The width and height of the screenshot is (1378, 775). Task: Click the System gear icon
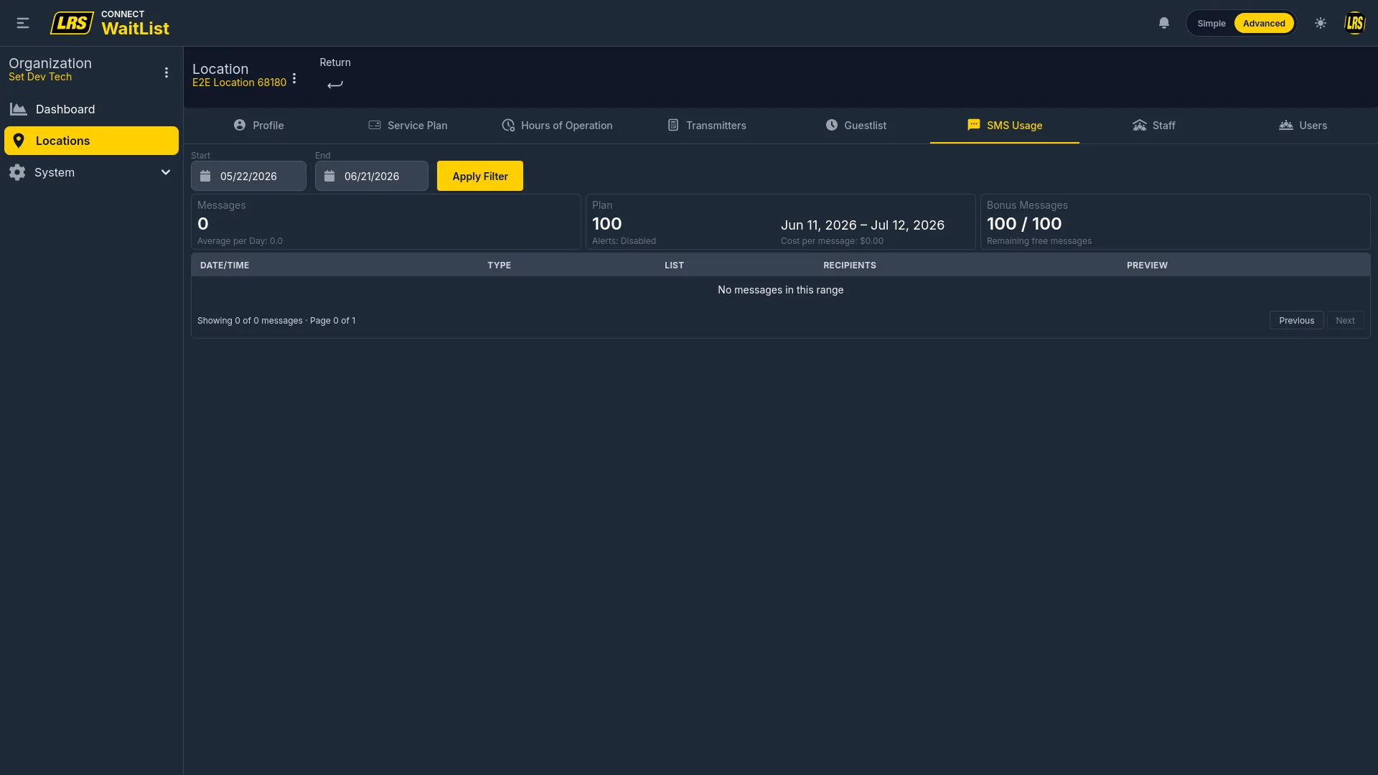click(x=17, y=172)
